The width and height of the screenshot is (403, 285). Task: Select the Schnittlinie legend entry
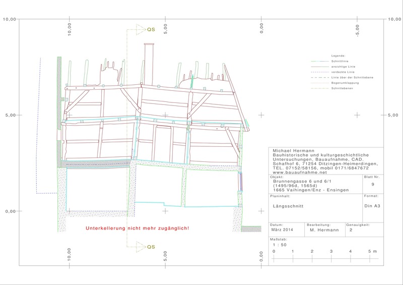(339, 60)
